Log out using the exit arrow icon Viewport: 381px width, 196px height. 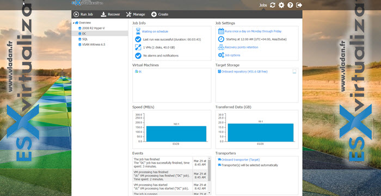pos(299,5)
